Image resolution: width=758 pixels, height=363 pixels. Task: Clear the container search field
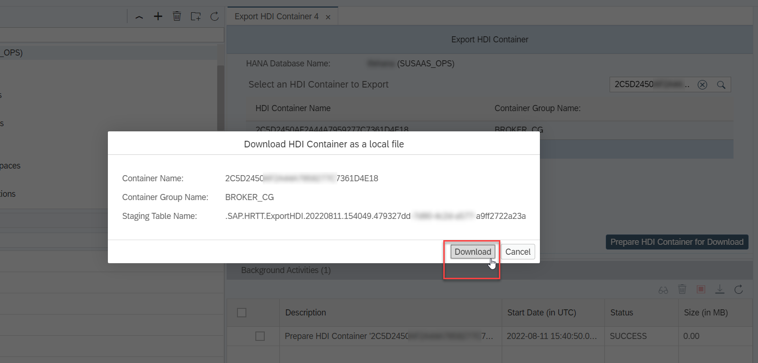702,85
